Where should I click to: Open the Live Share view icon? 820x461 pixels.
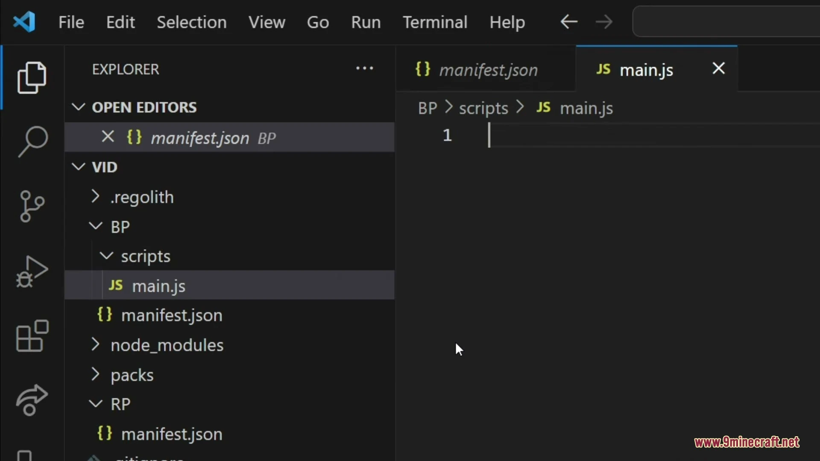pyautogui.click(x=32, y=400)
